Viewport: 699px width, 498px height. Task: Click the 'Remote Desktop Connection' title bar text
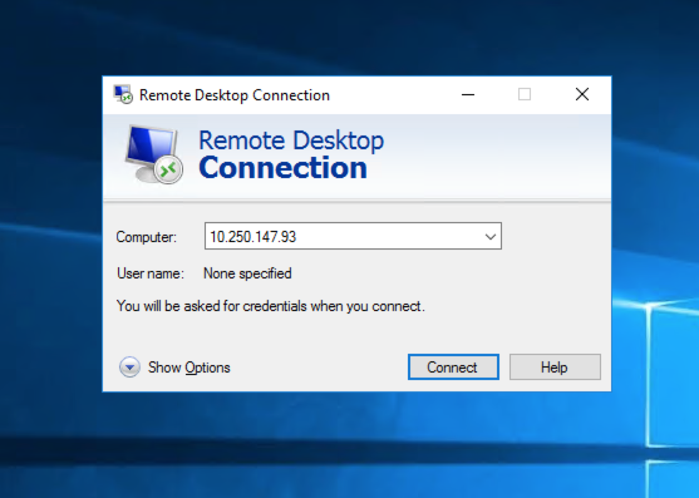[234, 95]
